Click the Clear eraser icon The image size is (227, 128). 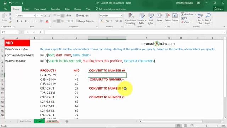point(183,22)
